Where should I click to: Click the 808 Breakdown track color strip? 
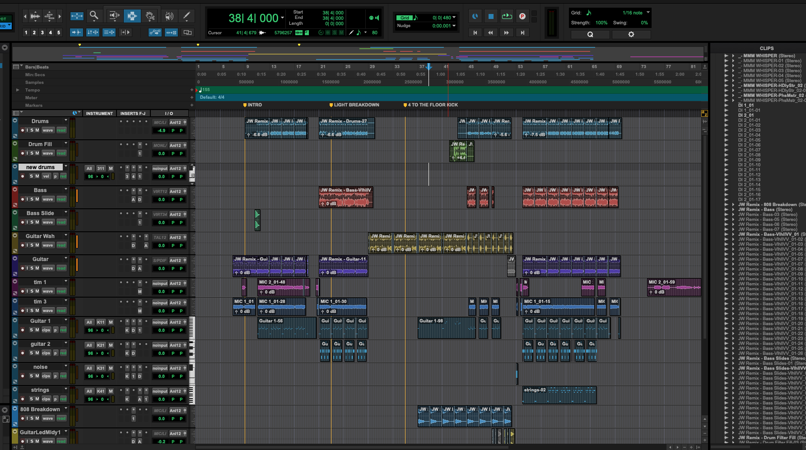(x=15, y=417)
